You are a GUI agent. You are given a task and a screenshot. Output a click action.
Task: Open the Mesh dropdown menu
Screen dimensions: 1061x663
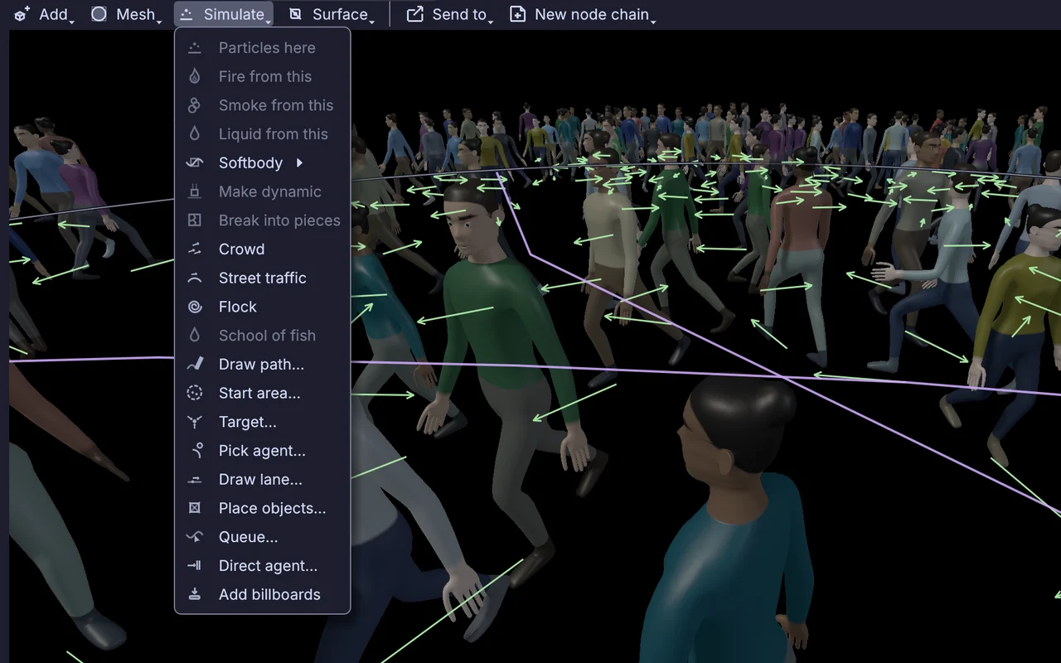tap(126, 14)
